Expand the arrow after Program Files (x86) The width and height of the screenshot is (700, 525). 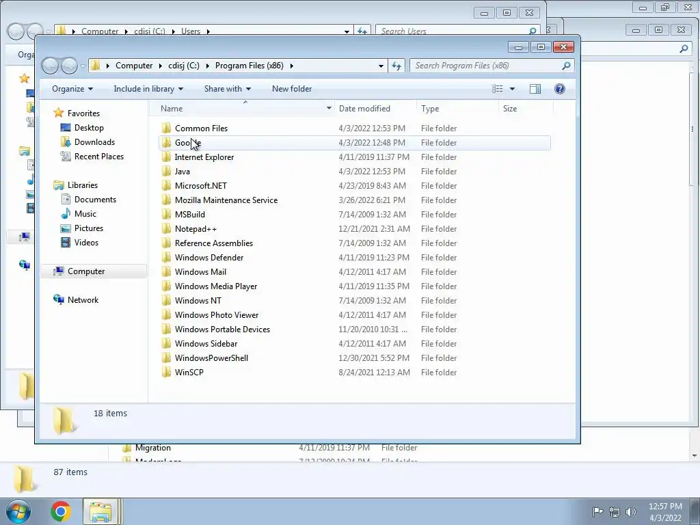pyautogui.click(x=291, y=66)
